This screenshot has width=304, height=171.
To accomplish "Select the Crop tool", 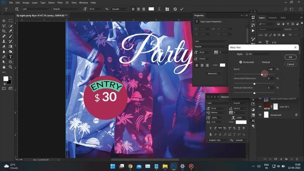I will pyautogui.click(x=4, y=31).
